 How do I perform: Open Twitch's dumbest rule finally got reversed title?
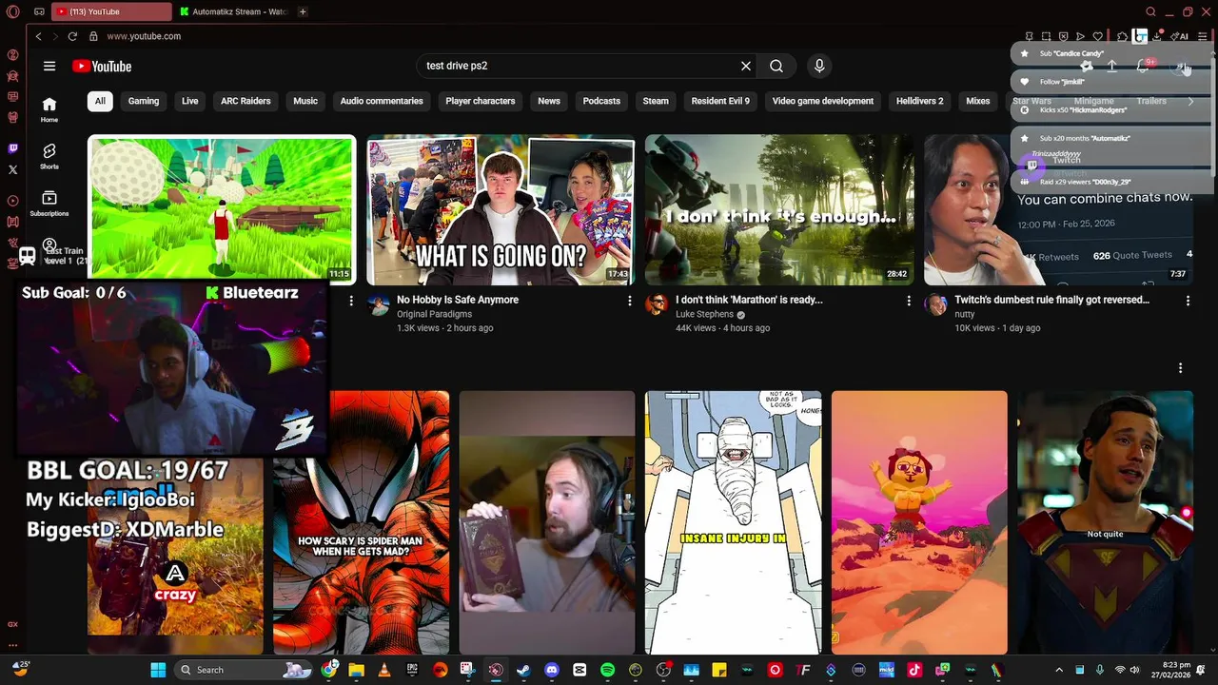(1051, 300)
